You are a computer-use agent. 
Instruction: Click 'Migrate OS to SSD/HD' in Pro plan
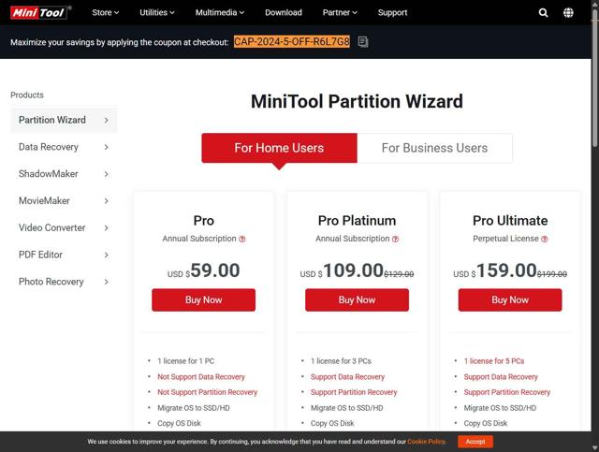(194, 408)
